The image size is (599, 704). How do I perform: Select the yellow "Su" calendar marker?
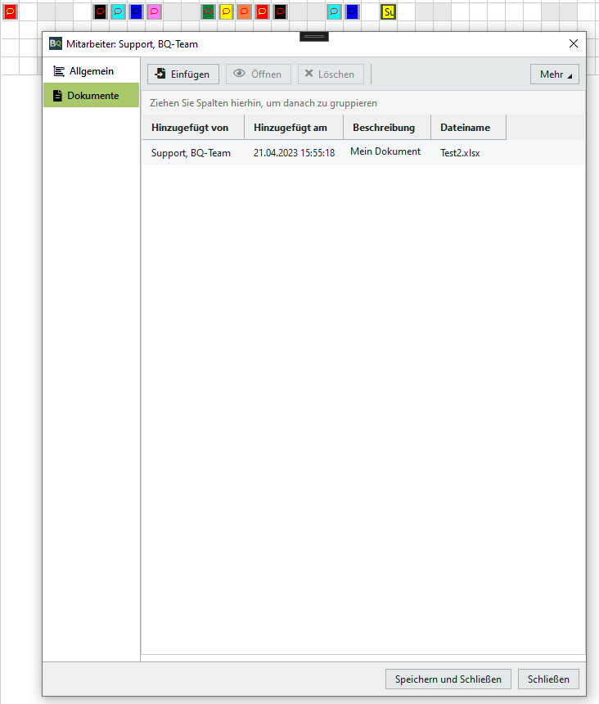388,11
